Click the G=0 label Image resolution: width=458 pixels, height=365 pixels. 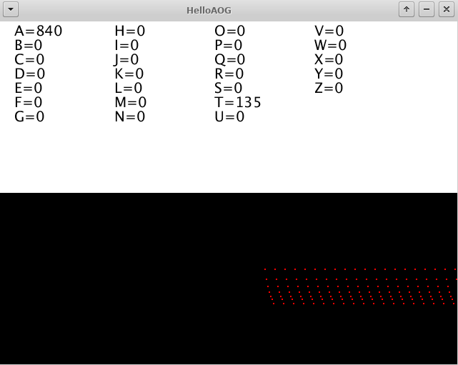coord(29,117)
